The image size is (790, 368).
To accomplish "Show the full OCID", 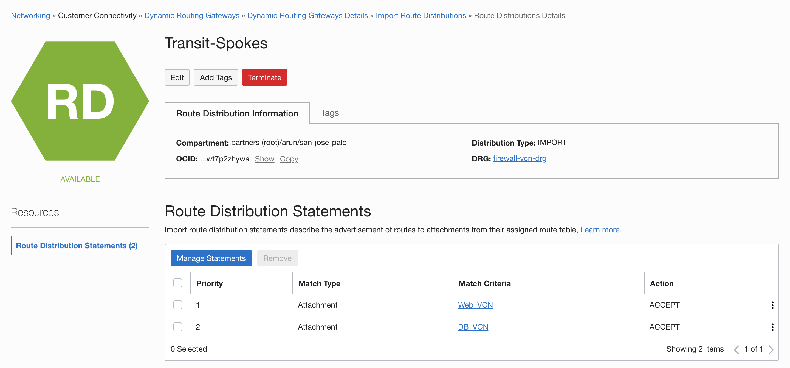I will tap(264, 159).
